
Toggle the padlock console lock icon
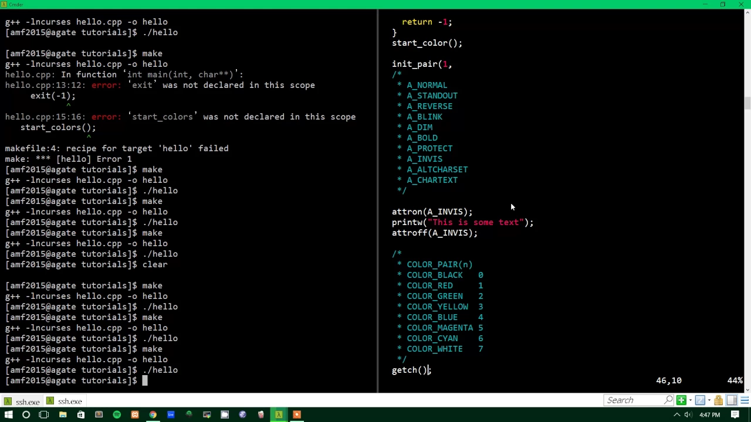coord(718,400)
